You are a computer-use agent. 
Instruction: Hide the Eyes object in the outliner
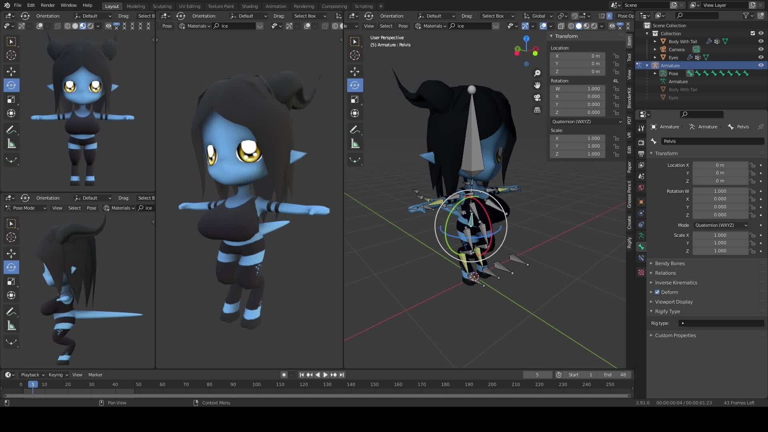pos(760,57)
